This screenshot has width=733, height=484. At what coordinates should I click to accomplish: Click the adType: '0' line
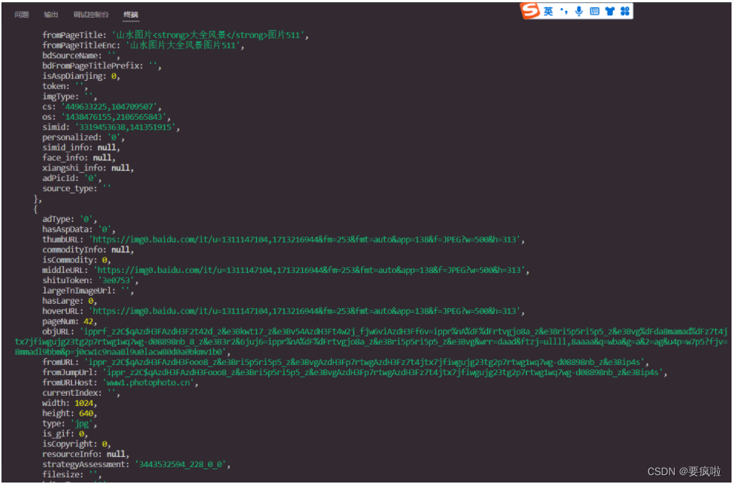coord(70,219)
